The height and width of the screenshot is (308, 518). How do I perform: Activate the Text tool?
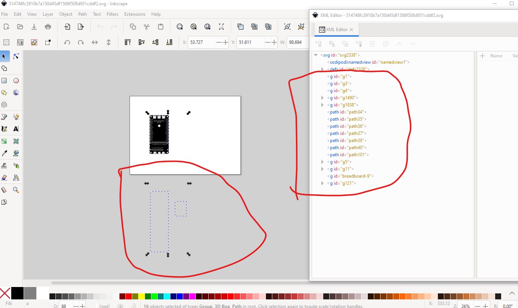click(x=16, y=129)
